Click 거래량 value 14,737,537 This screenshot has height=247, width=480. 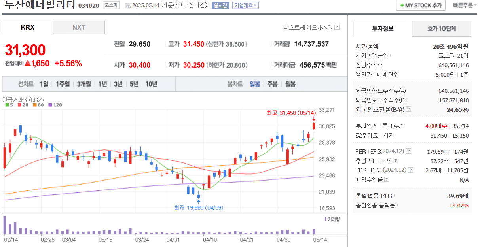tap(311, 44)
